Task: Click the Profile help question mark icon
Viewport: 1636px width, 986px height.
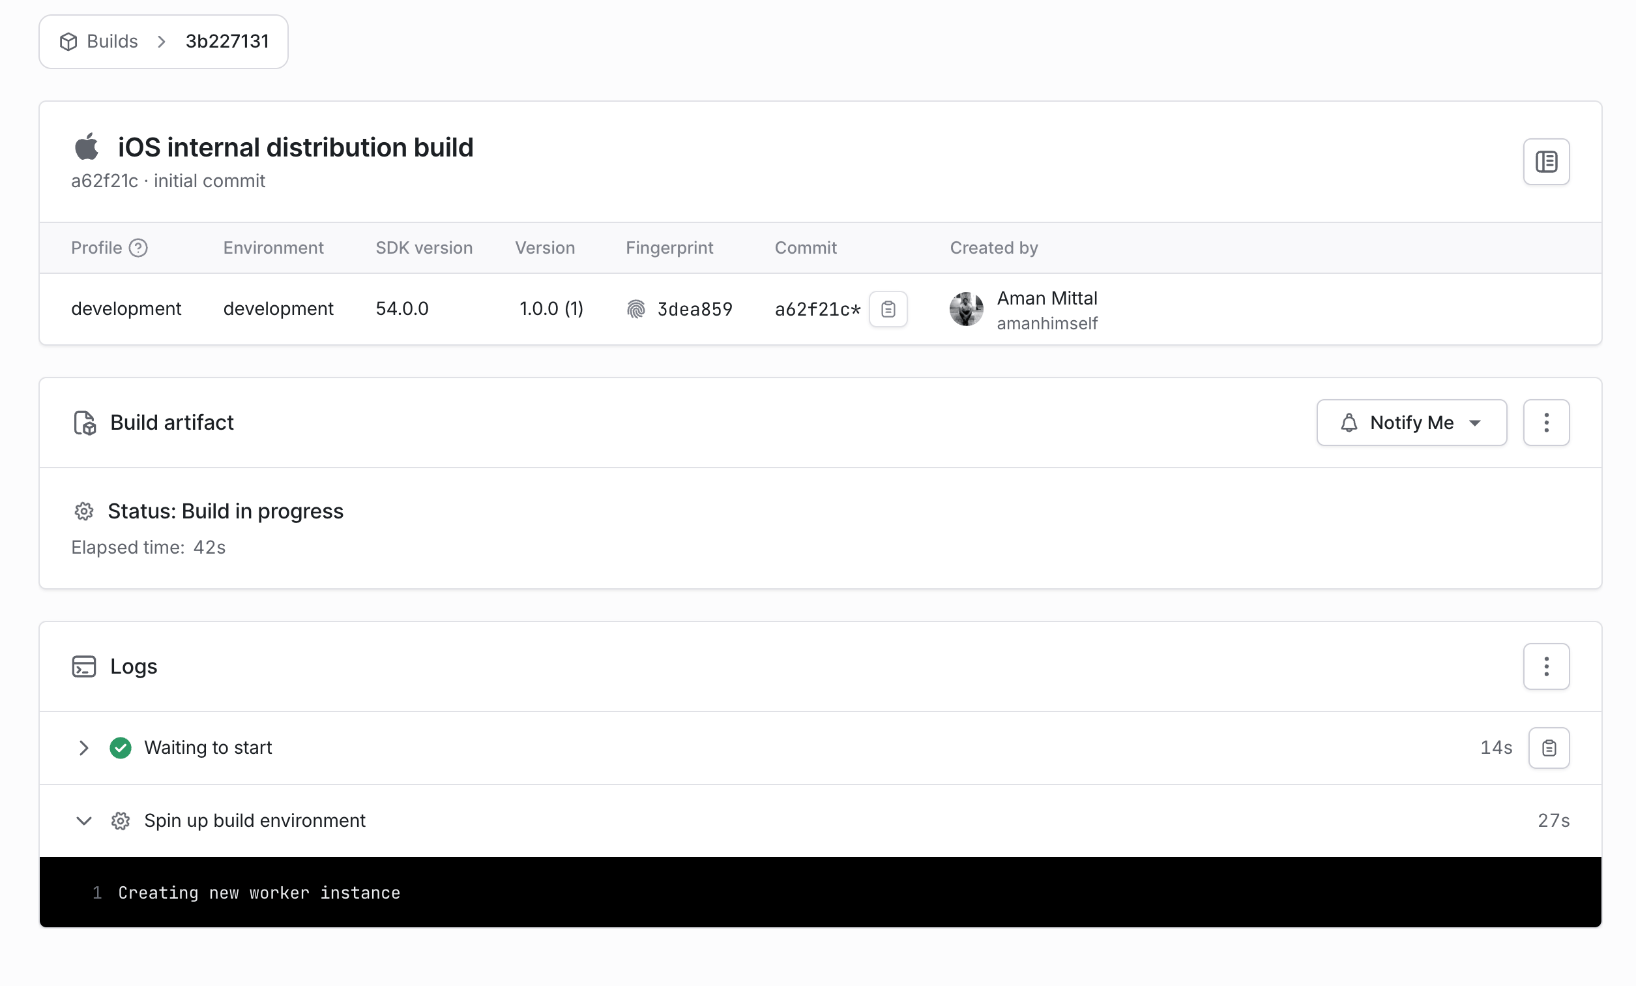Action: [138, 248]
